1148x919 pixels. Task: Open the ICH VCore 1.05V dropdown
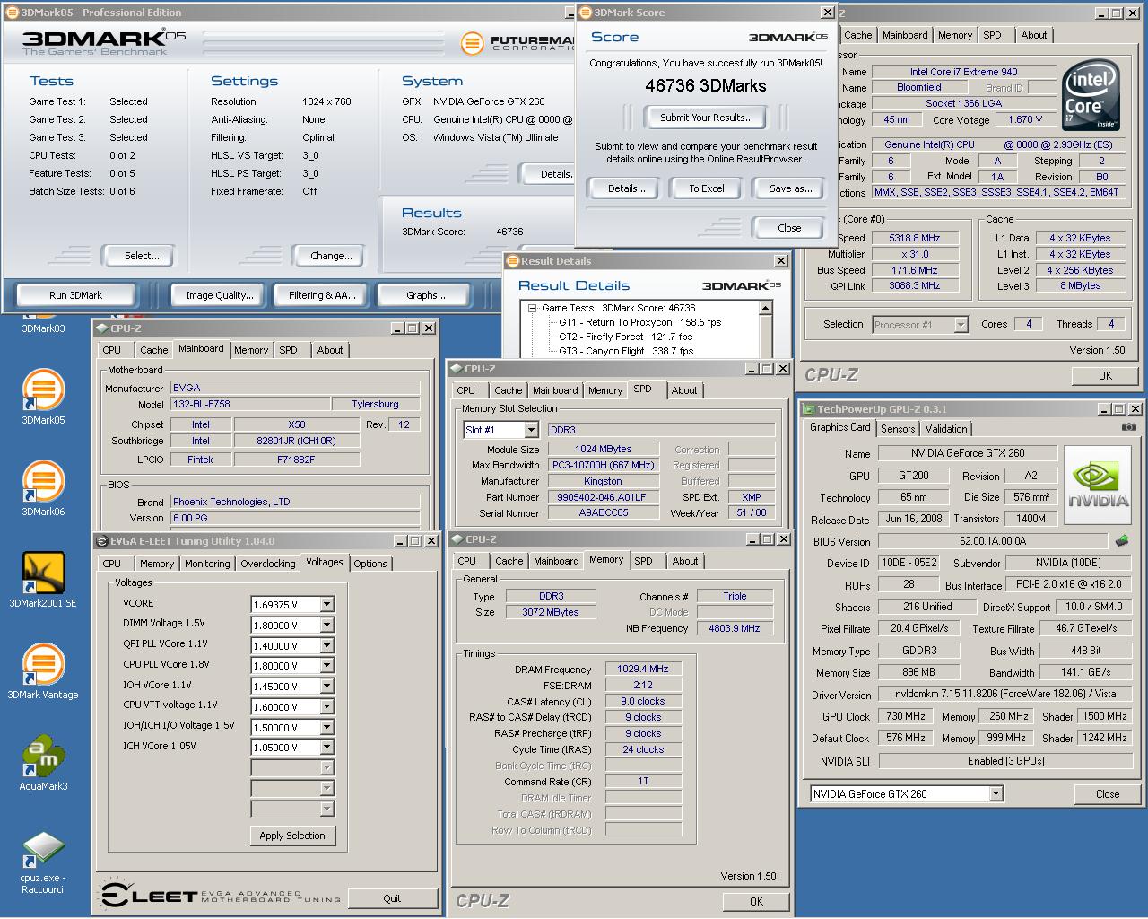click(326, 748)
